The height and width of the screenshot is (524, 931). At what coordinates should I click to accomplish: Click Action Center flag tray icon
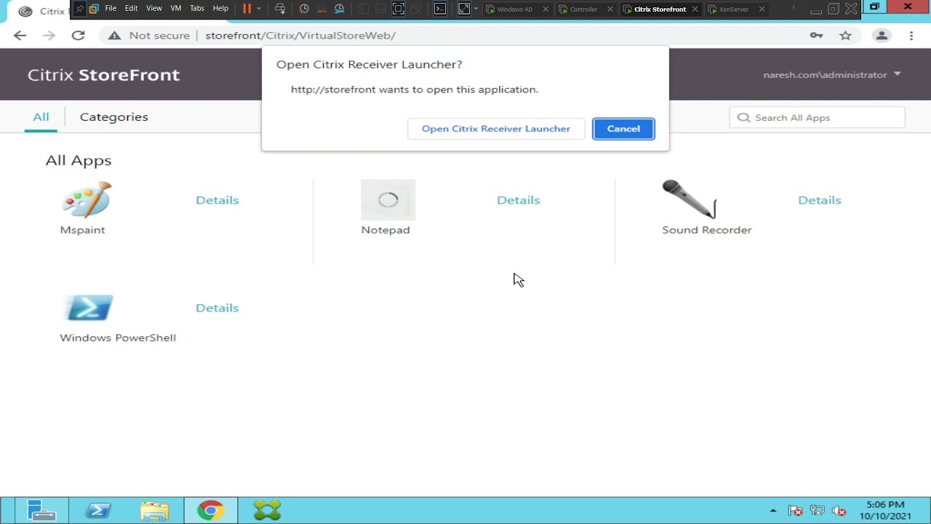point(795,511)
